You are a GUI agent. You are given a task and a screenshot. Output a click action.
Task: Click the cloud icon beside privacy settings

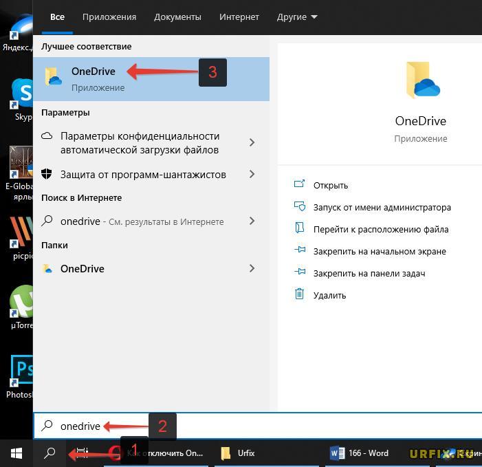47,135
